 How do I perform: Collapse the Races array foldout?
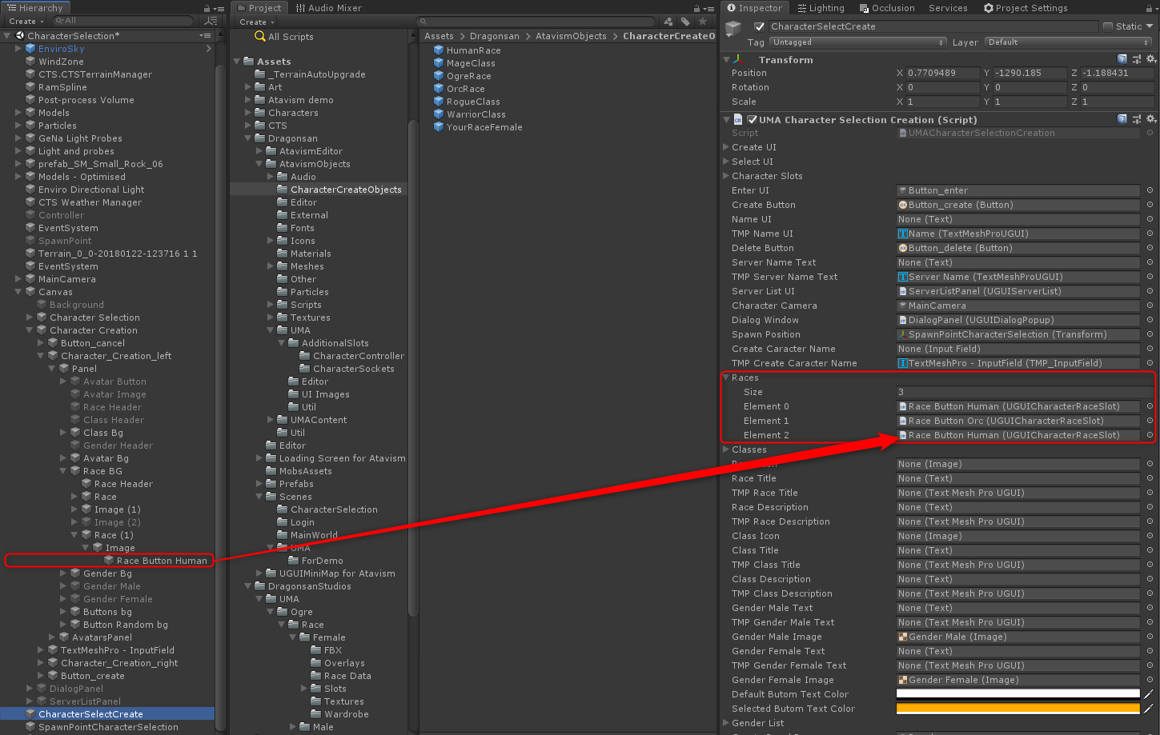click(726, 377)
